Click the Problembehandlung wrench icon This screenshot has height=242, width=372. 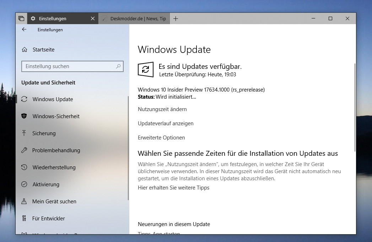(x=24, y=150)
